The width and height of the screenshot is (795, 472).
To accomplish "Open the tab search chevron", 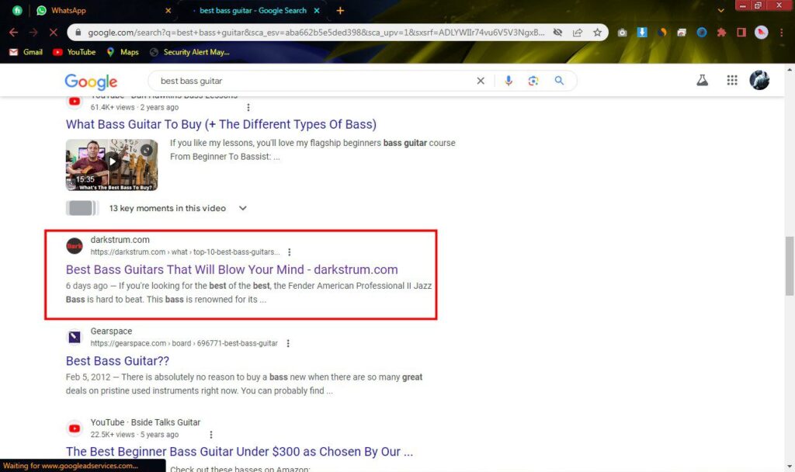I will (721, 10).
